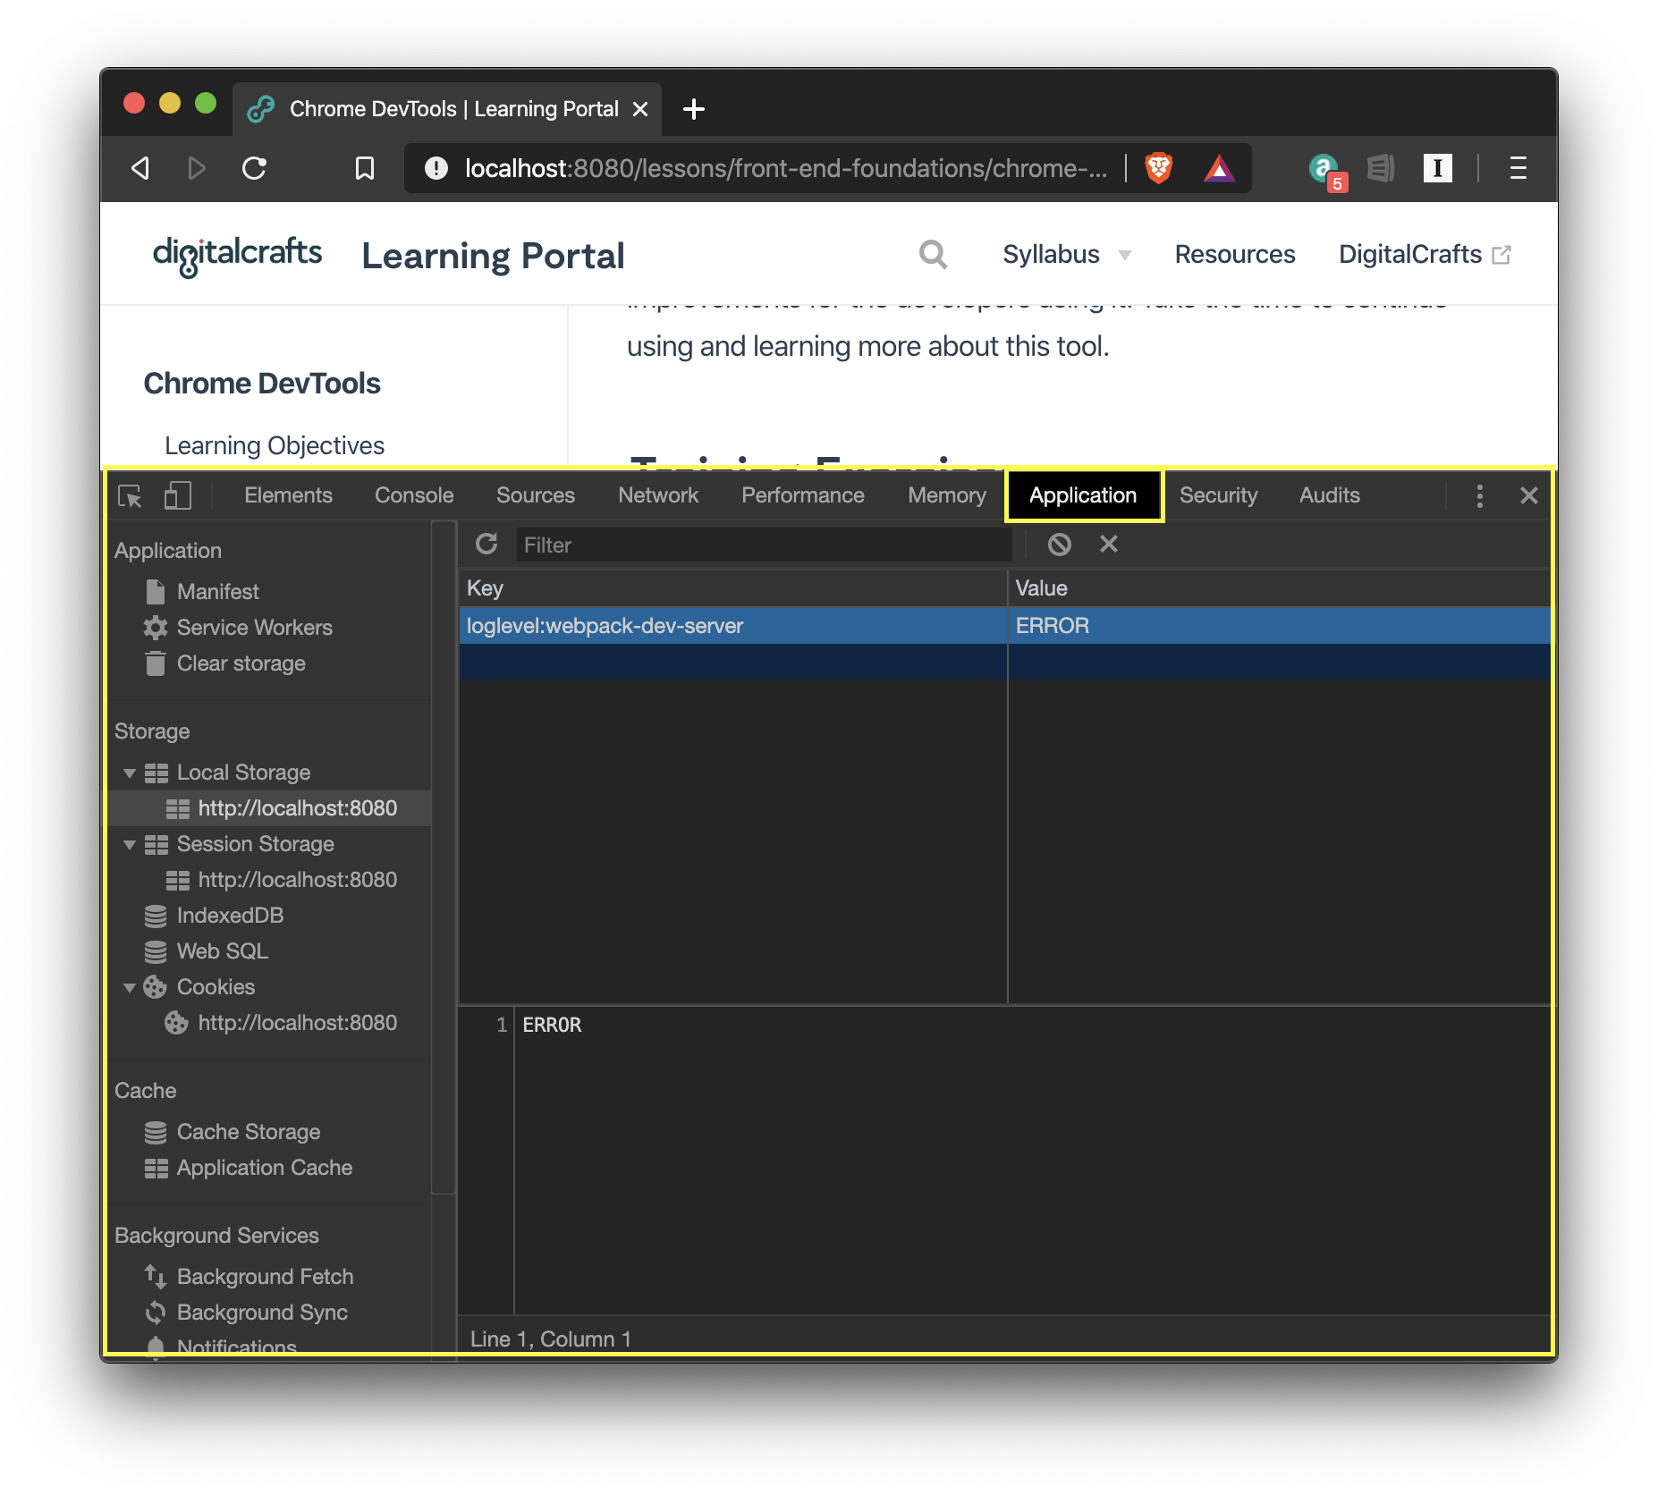Select Clear storage in the sidebar
Image resolution: width=1658 pixels, height=1495 pixels.
tap(241, 663)
